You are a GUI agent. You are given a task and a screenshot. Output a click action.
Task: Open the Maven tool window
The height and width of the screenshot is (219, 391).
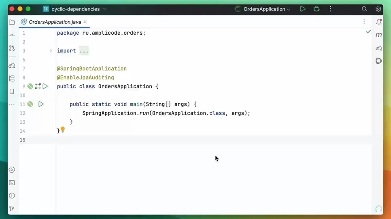pos(378,35)
